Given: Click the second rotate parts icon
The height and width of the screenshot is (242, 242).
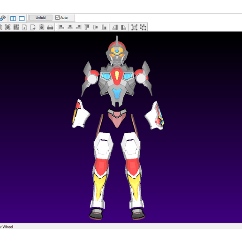Looking at the screenshot, I should pos(123,27).
